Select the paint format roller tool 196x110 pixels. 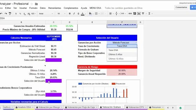pos(10,13)
